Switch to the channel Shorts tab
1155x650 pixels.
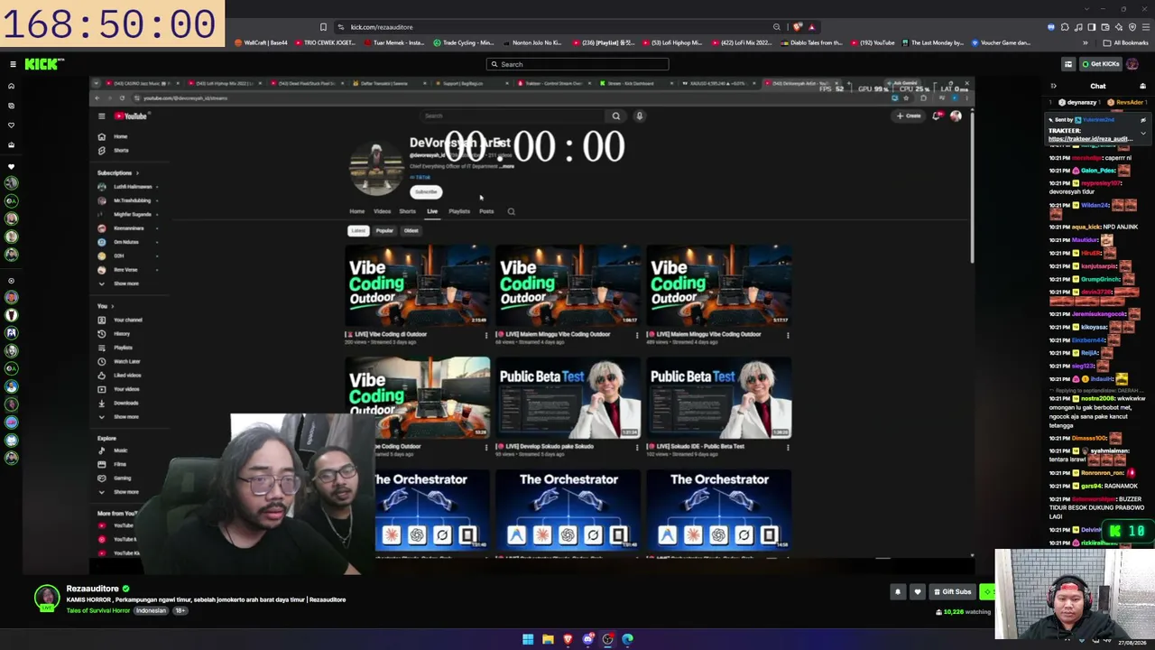point(408,211)
